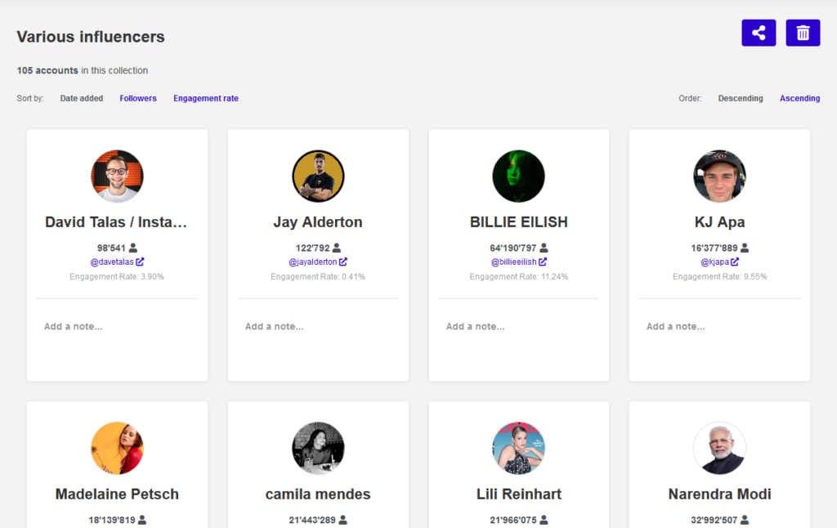Click Engagement Rate: 11.24% text
The height and width of the screenshot is (528, 837).
tap(519, 276)
